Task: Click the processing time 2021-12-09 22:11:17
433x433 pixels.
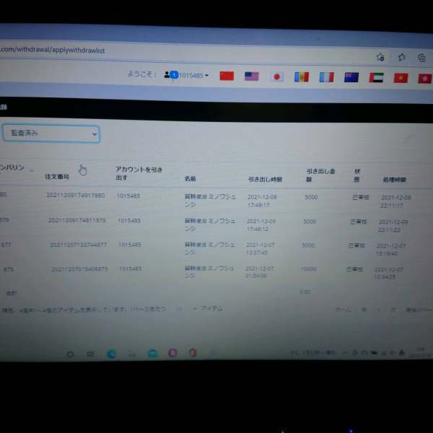Action: point(396,201)
